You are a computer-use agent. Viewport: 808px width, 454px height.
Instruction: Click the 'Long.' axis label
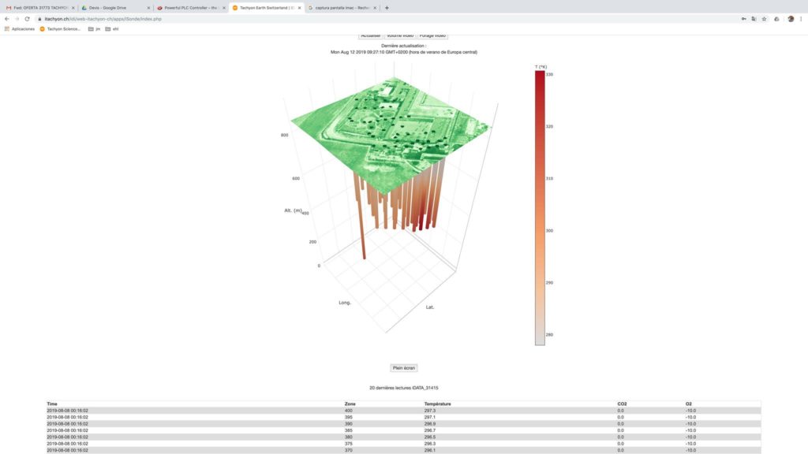pyautogui.click(x=345, y=303)
